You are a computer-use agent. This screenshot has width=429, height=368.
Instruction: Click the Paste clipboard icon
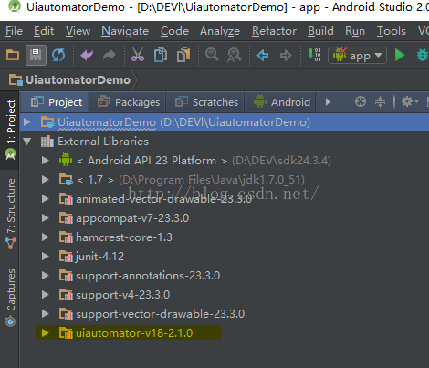click(x=183, y=55)
